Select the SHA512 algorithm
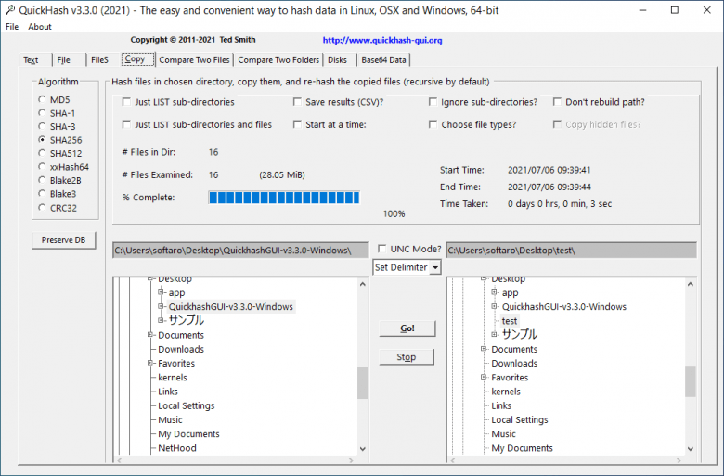The image size is (724, 476). click(x=42, y=153)
